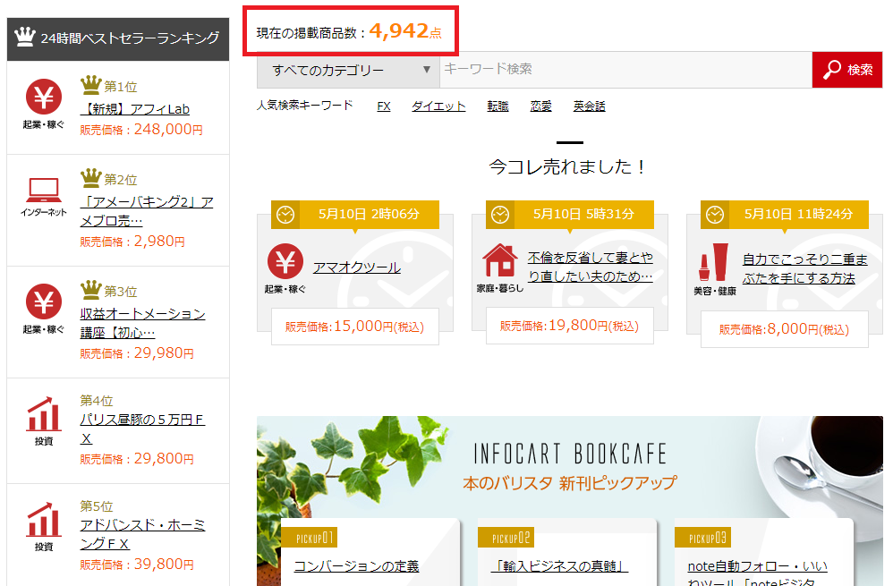Click the house 家庭・暮らし icon
Image resolution: width=893 pixels, height=586 pixels.
coord(500,261)
